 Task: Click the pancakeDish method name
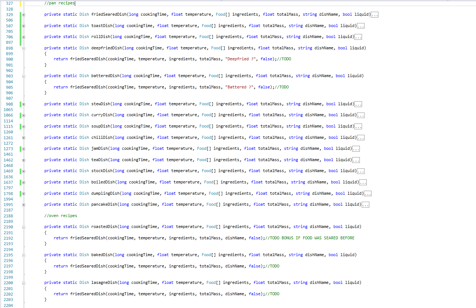point(104,204)
